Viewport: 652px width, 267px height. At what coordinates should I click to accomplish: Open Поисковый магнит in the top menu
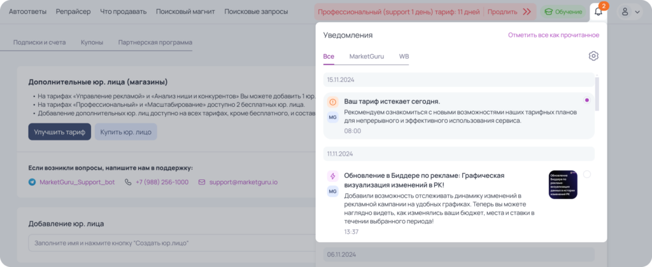pos(185,11)
